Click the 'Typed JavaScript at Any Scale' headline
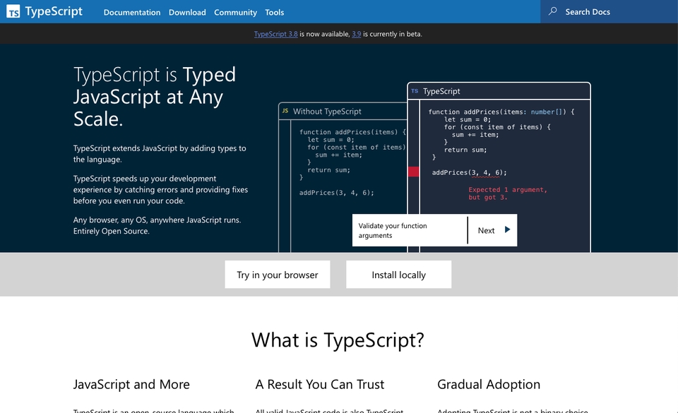 pos(155,96)
